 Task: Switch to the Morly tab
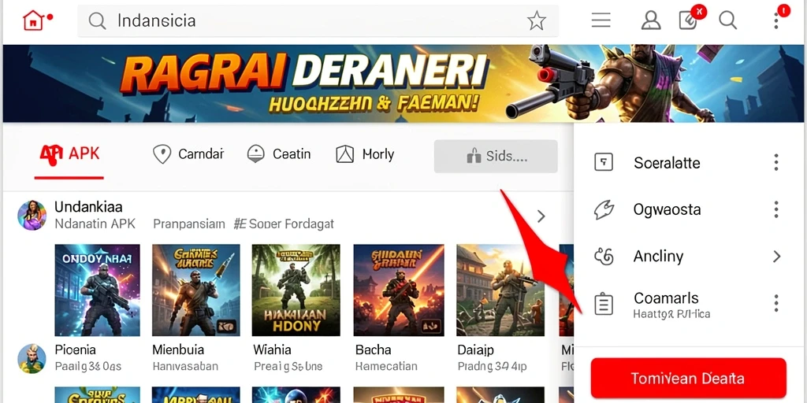tap(365, 154)
